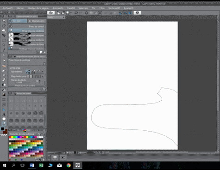Choose first Fijar extremo option
The width and height of the screenshot is (220, 170).
pos(28,72)
